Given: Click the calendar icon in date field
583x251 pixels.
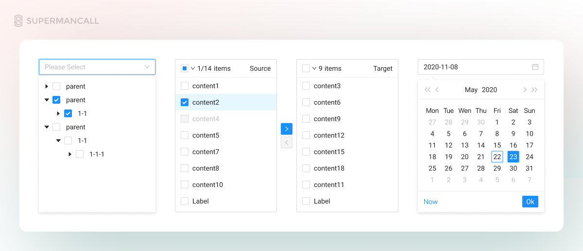Looking at the screenshot, I should coord(535,67).
